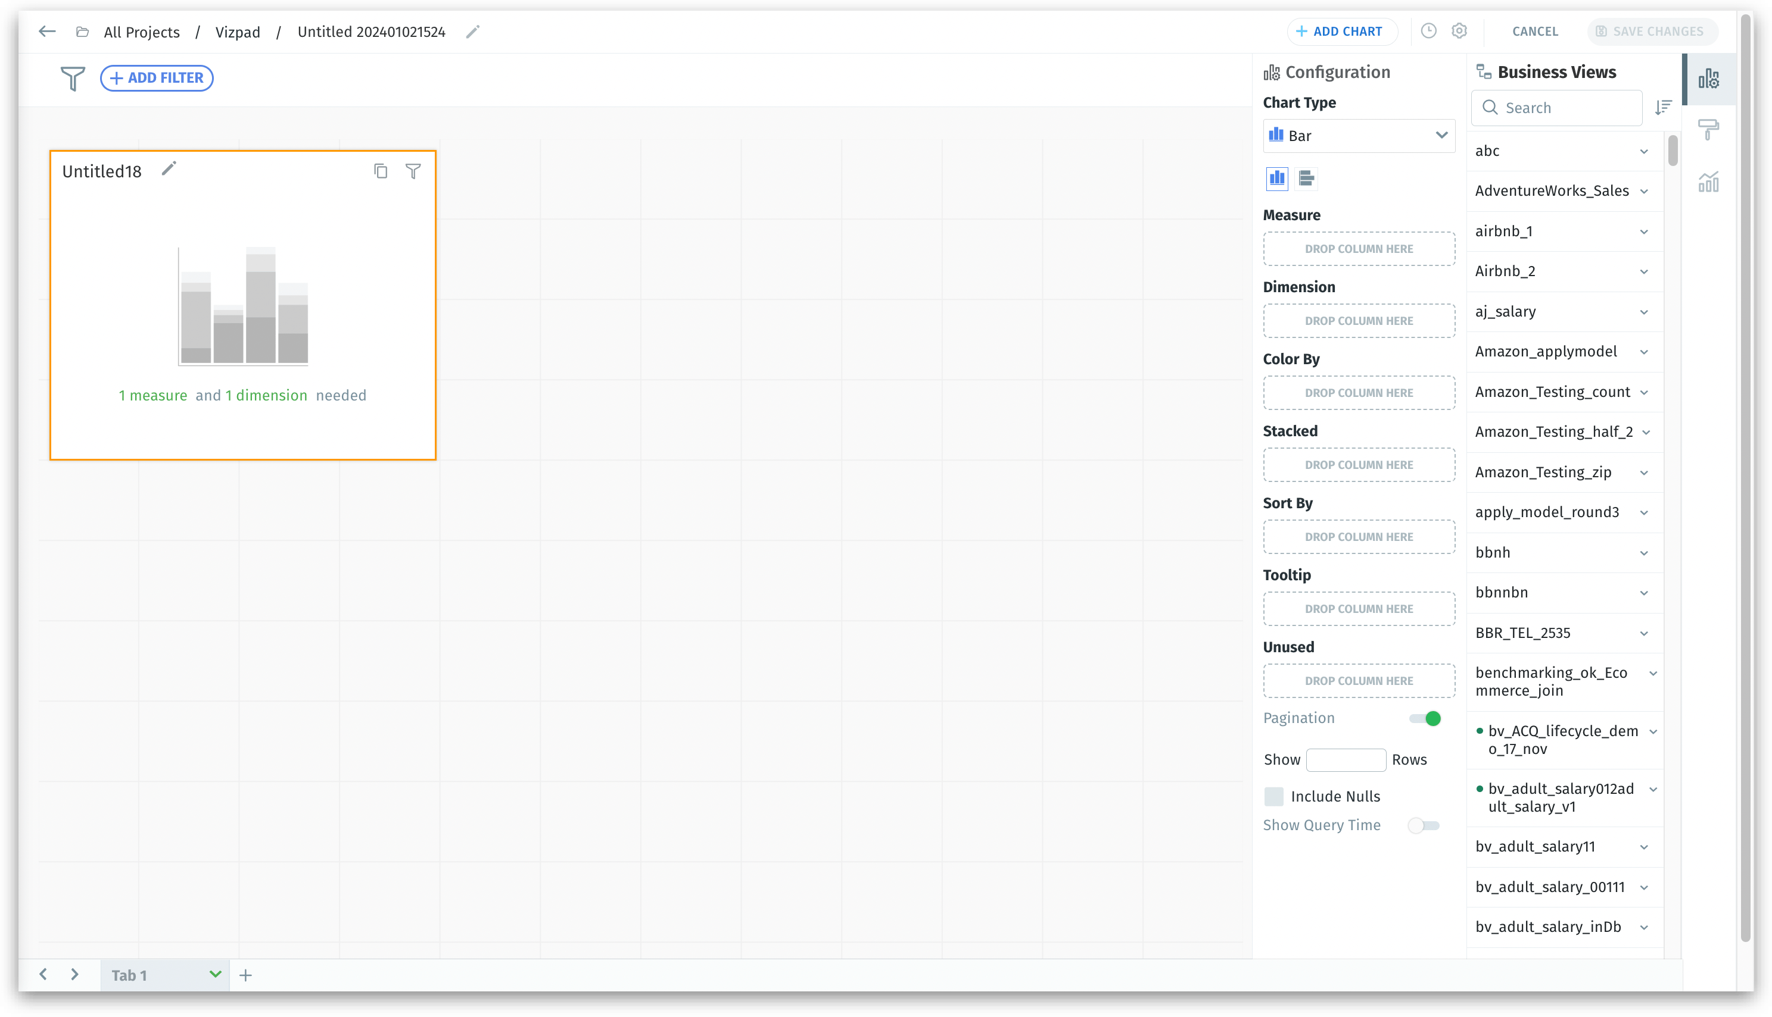Image resolution: width=1772 pixels, height=1017 pixels.
Task: Select the vertical bar orientation icon
Action: pyautogui.click(x=1276, y=178)
